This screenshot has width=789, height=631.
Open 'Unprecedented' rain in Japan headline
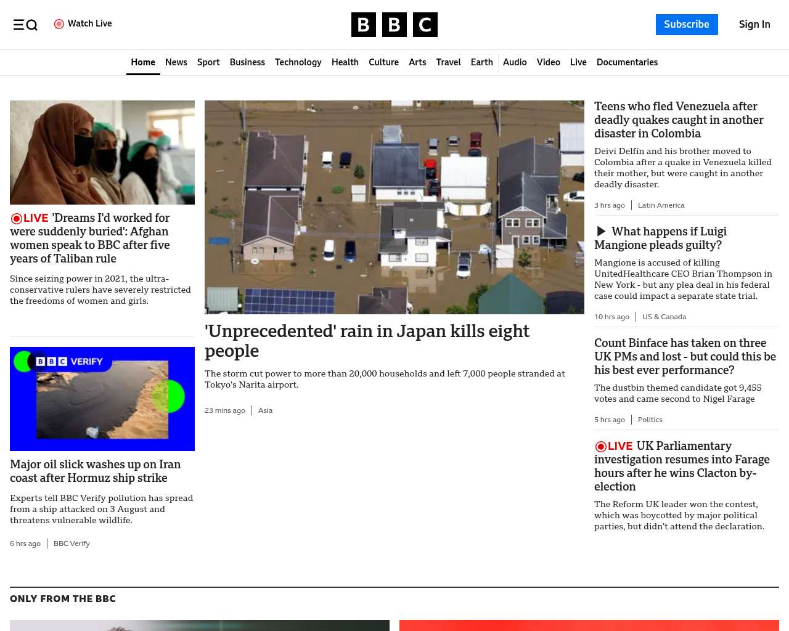(367, 341)
